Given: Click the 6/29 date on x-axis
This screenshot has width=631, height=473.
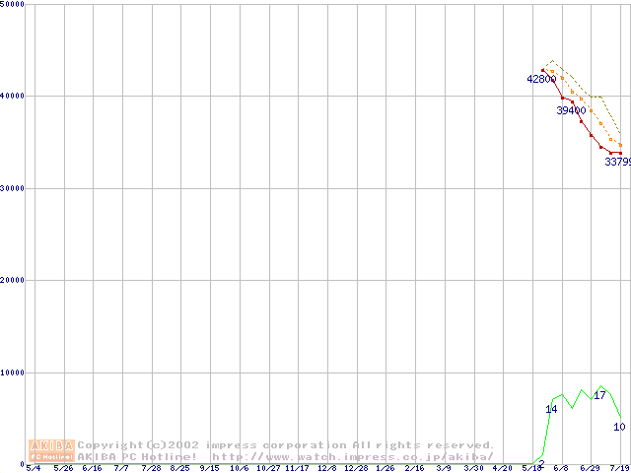Looking at the screenshot, I should point(591,469).
